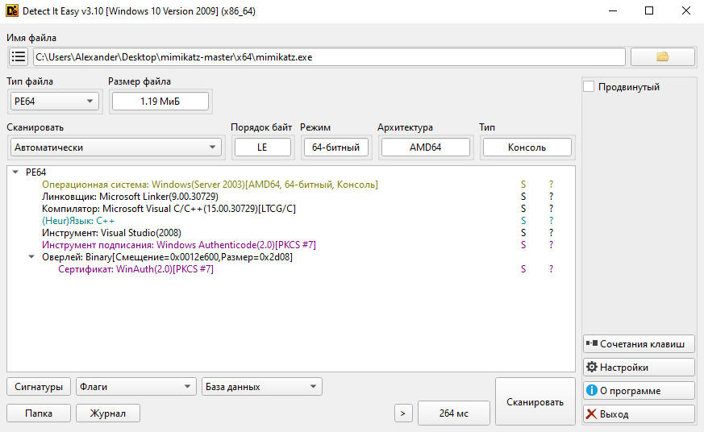Click the > arrow button
The width and height of the screenshot is (704, 432).
click(x=403, y=413)
